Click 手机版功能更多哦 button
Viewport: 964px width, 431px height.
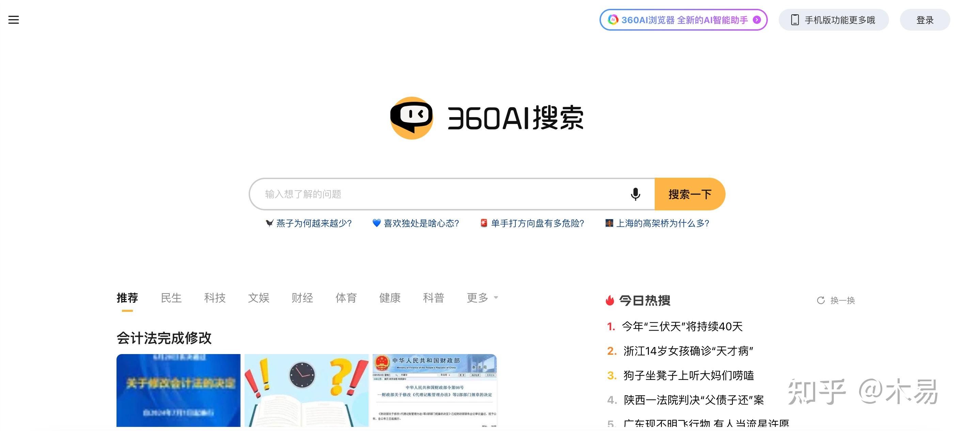click(834, 20)
